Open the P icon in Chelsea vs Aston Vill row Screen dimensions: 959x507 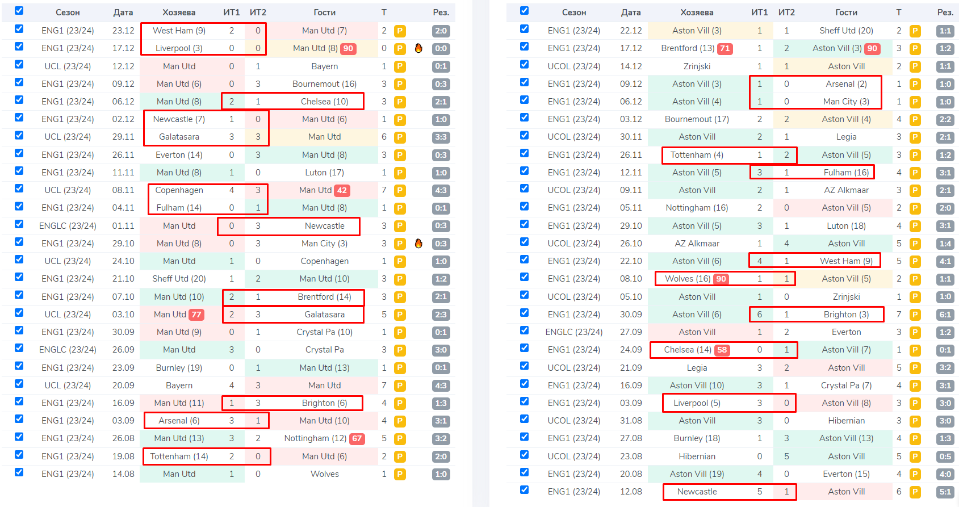click(915, 350)
